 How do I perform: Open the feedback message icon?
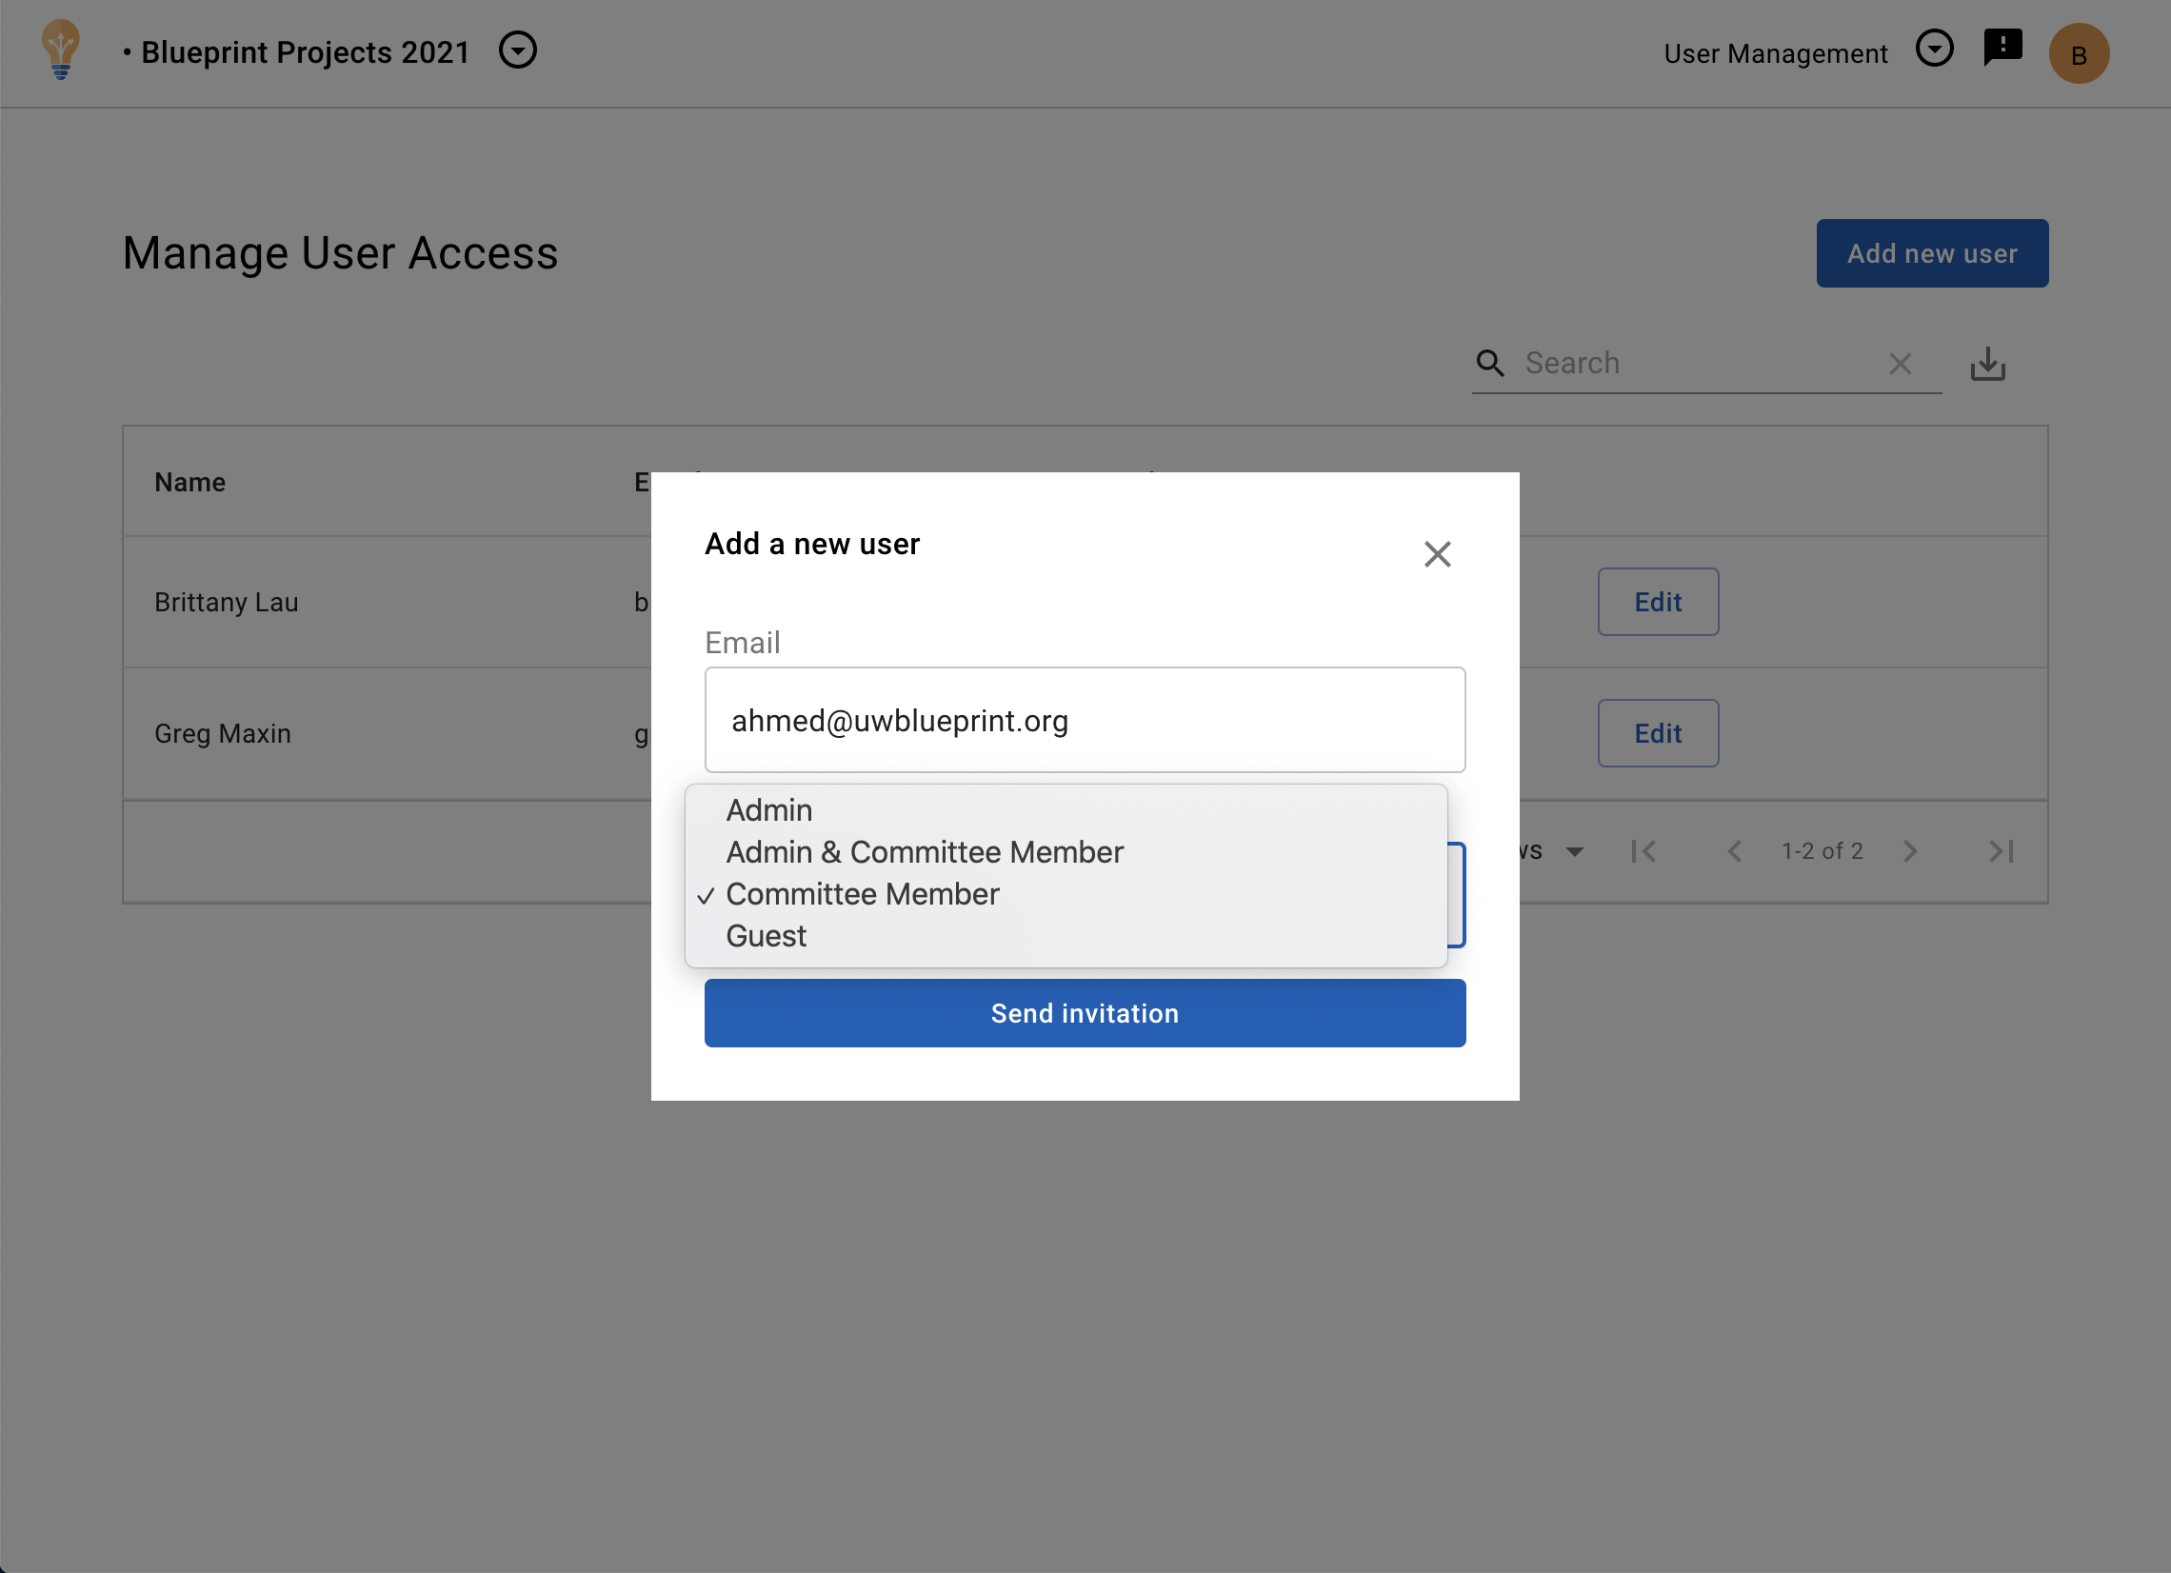[2002, 47]
